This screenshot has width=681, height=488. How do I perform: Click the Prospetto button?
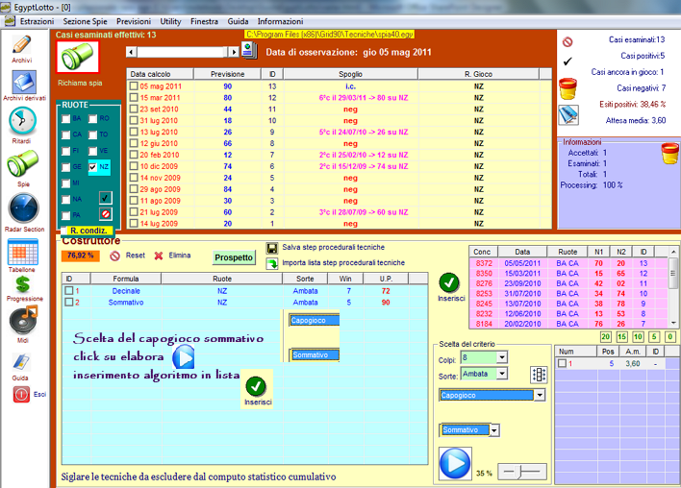pos(234,257)
